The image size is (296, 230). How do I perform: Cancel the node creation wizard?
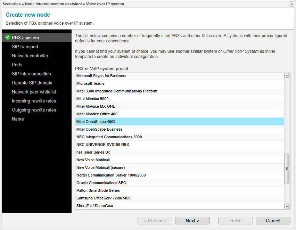273,221
